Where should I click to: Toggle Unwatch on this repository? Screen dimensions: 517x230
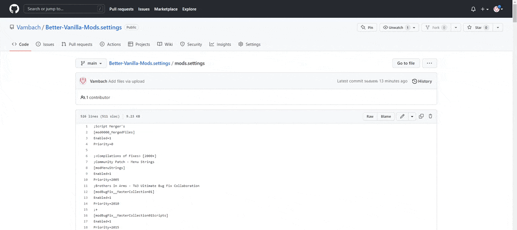(x=395, y=28)
